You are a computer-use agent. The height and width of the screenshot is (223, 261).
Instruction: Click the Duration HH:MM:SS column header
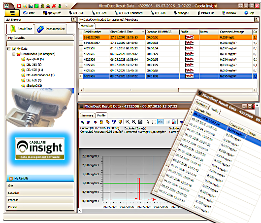[x=163, y=32]
